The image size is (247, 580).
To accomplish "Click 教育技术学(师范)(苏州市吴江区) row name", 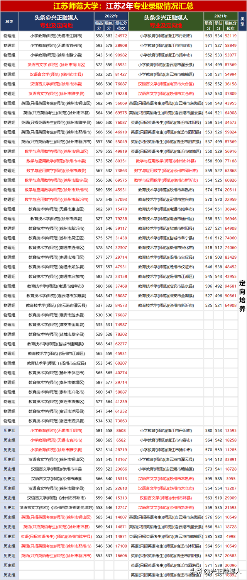I will click(x=56, y=238).
